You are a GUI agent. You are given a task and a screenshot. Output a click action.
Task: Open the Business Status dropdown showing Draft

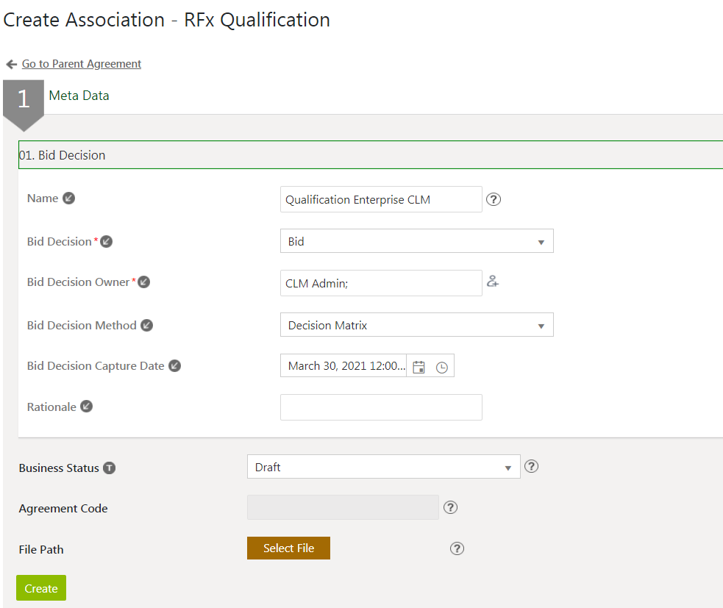click(383, 467)
